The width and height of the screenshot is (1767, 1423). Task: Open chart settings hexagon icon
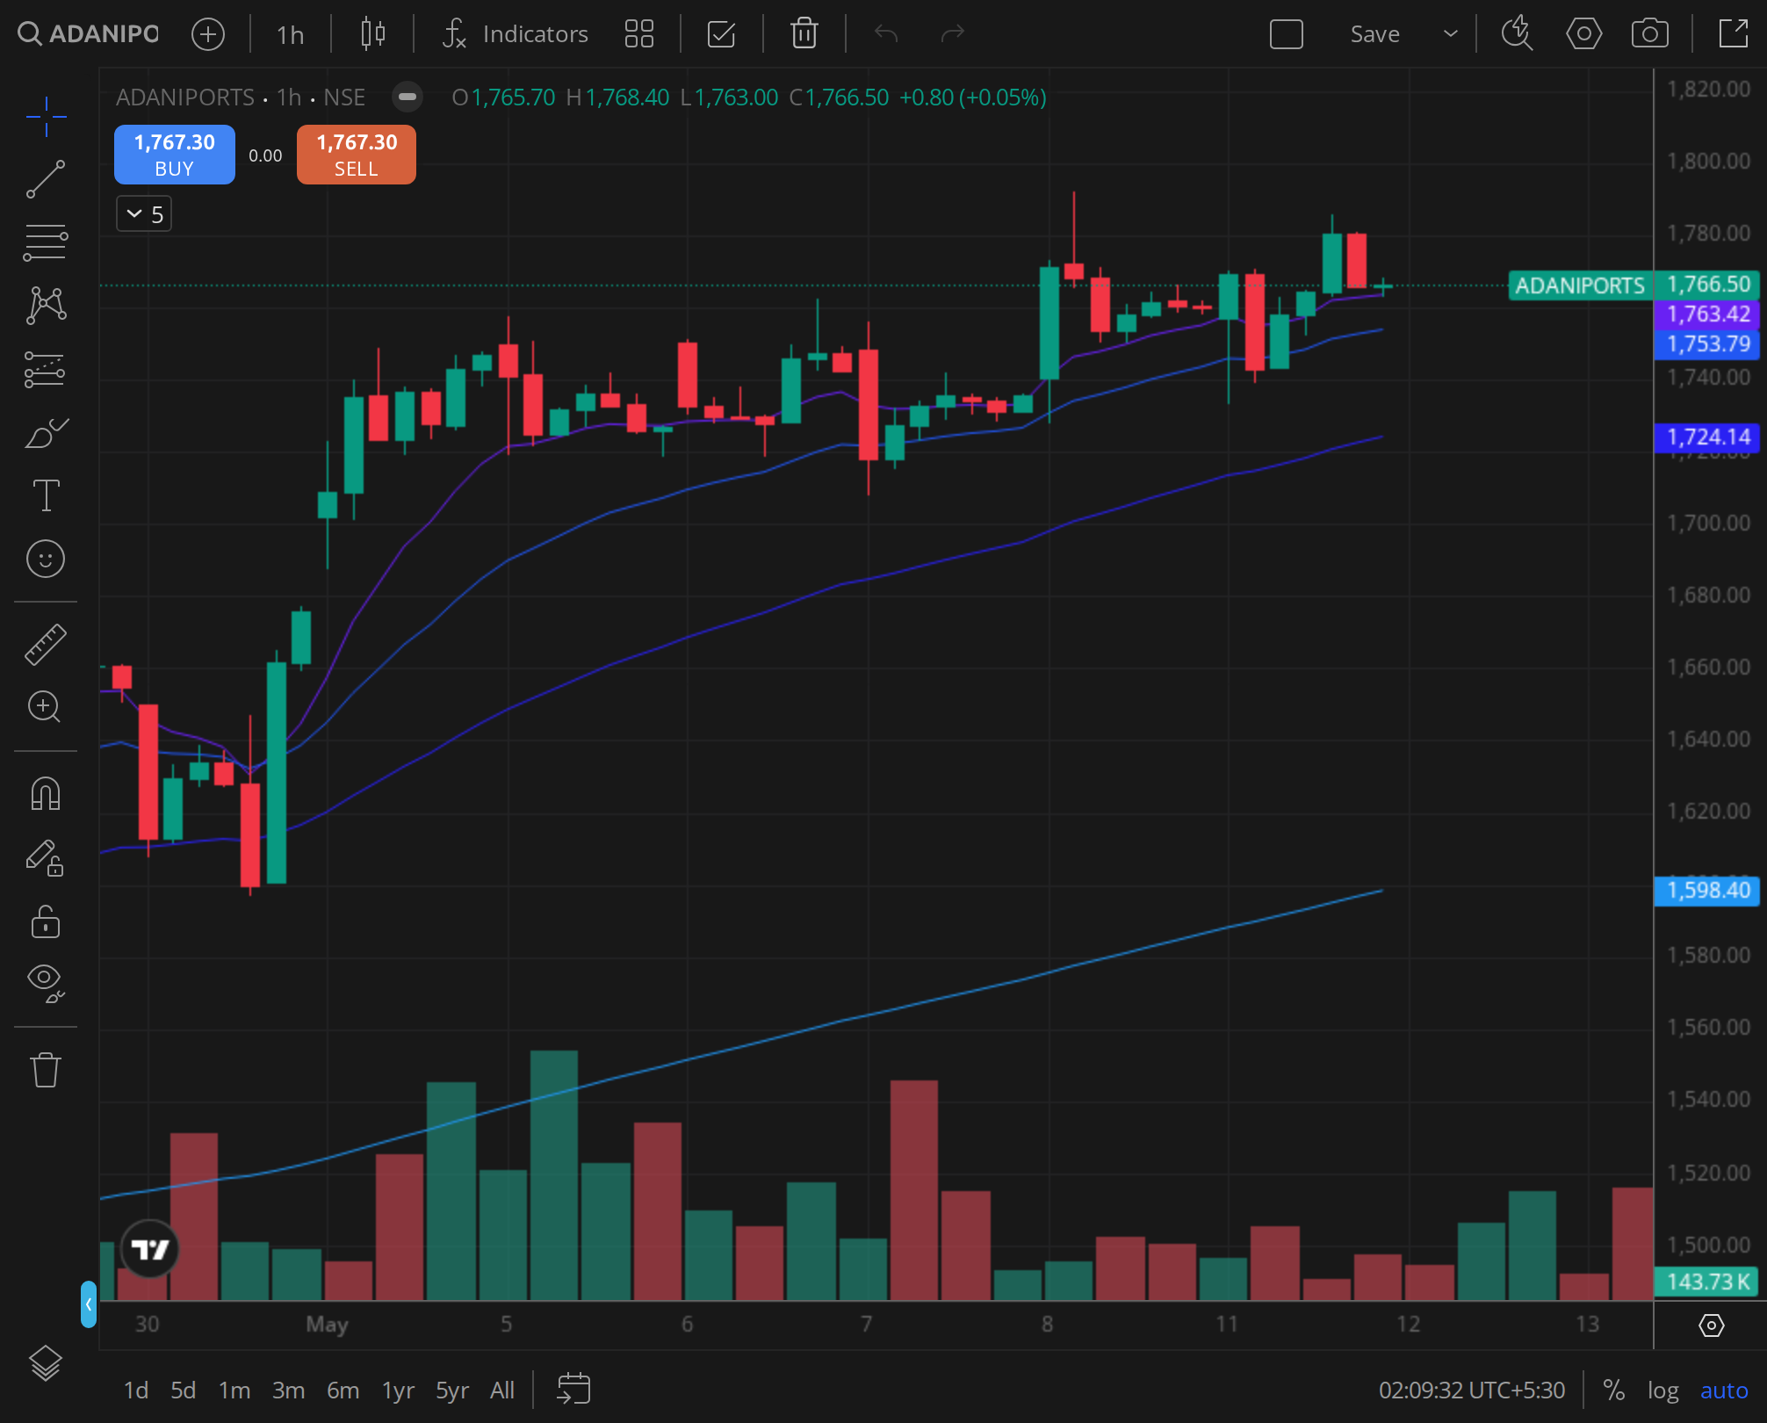[1583, 34]
